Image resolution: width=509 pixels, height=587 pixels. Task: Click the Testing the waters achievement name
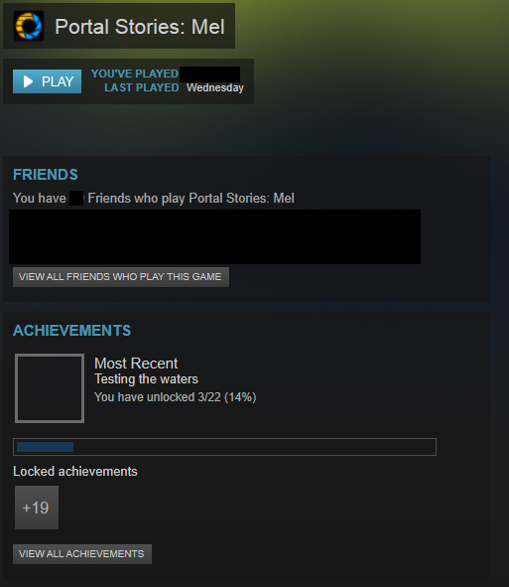[x=146, y=379]
